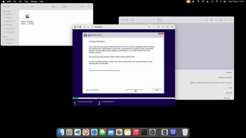Open Finder view mode switcher
Image resolution: width=246 pixels, height=138 pixels.
point(54,7)
